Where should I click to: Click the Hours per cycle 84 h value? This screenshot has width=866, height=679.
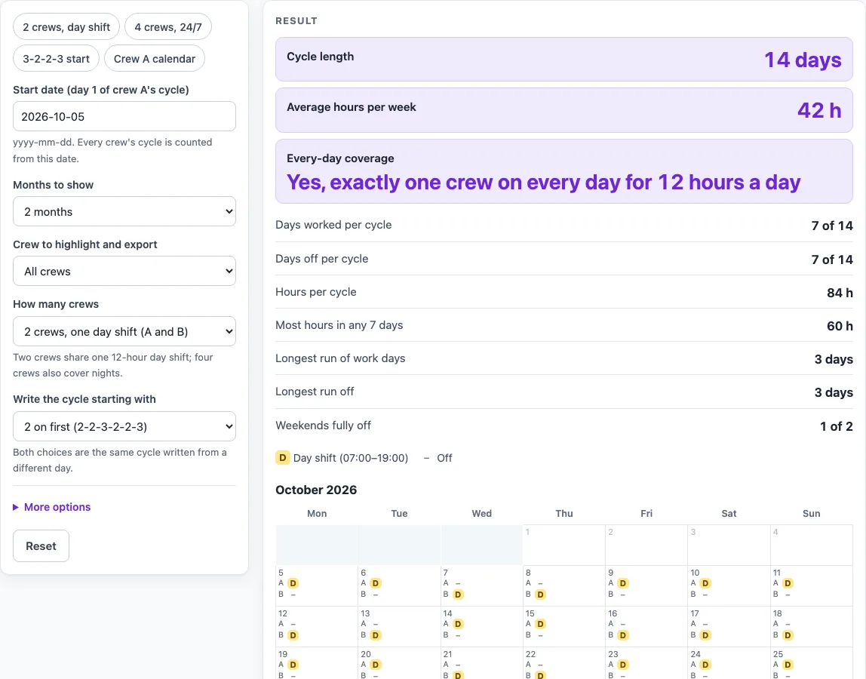click(840, 293)
